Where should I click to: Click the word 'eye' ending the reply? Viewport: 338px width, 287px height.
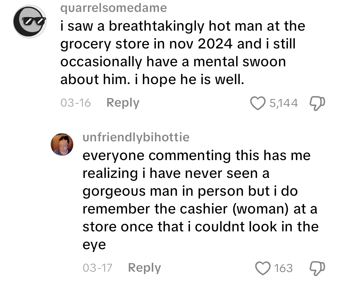tap(94, 245)
